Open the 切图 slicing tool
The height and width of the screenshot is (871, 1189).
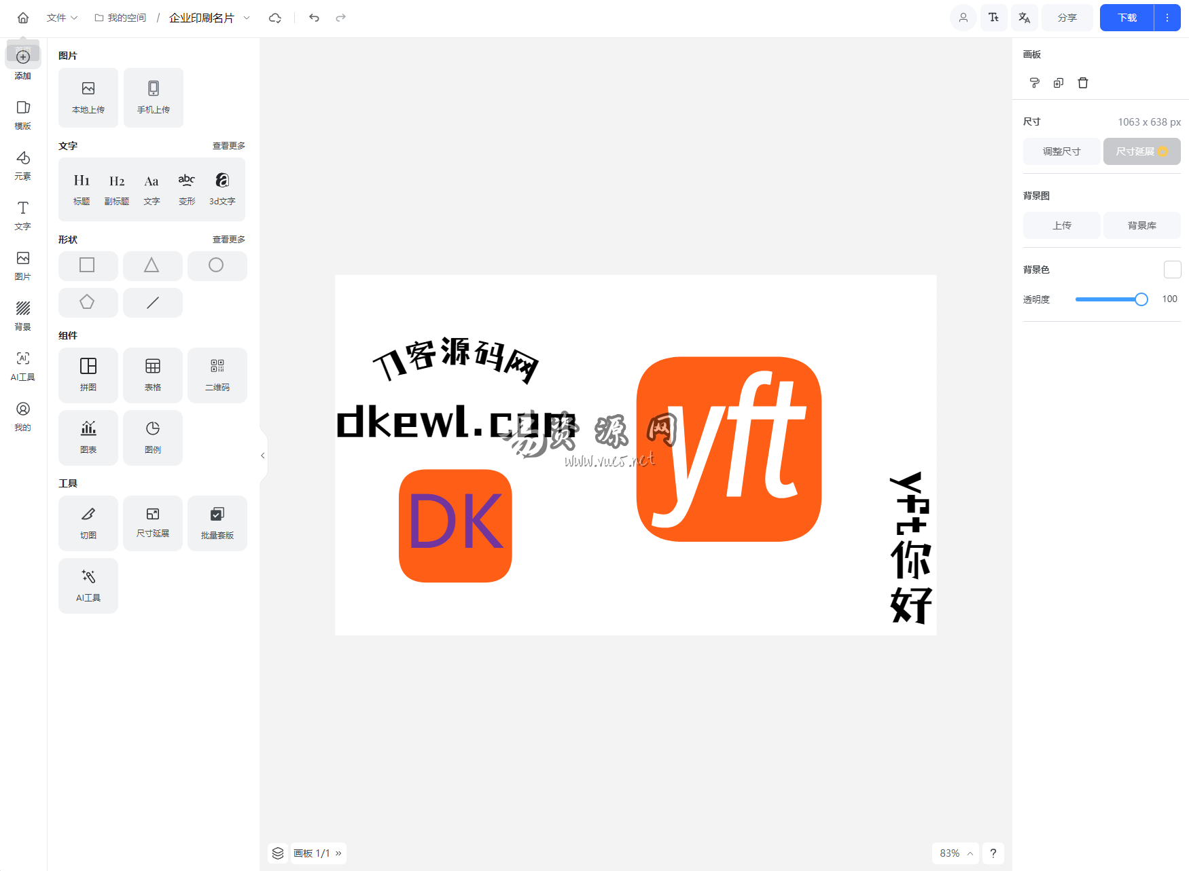(88, 523)
